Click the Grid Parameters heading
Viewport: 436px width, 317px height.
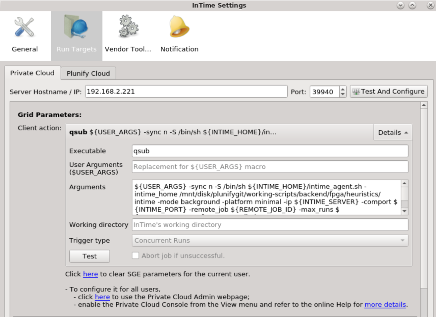[50, 115]
